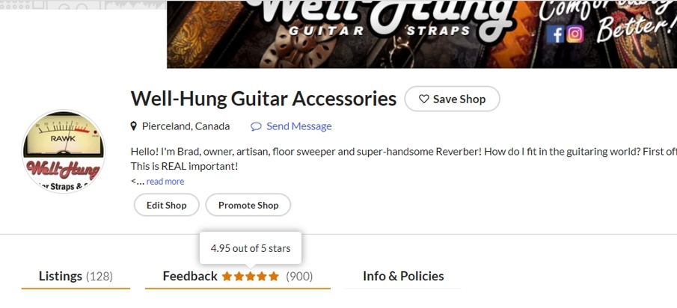Click the (128) listings count
The image size is (677, 308).
point(99,277)
